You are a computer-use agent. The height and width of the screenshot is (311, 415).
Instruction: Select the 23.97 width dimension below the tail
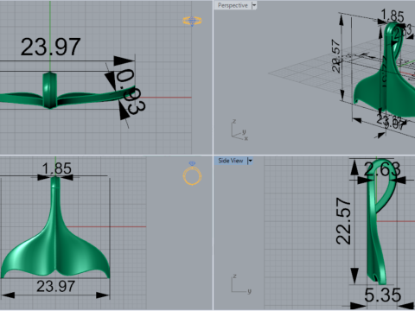click(x=56, y=286)
